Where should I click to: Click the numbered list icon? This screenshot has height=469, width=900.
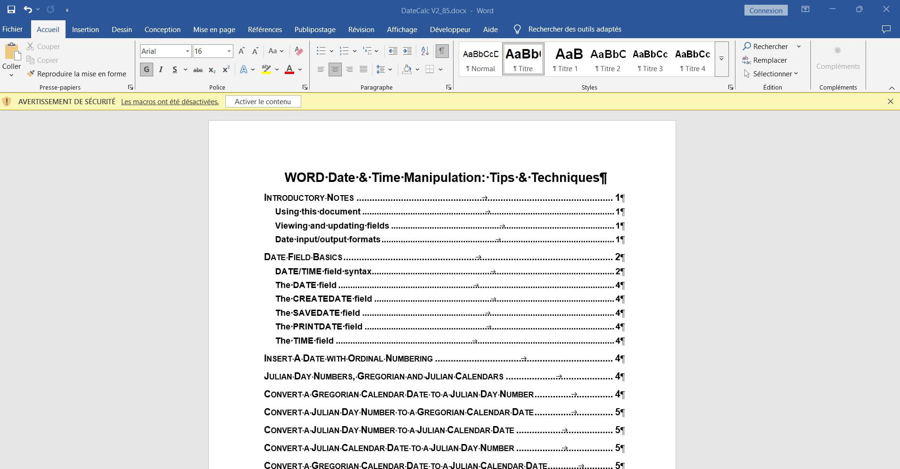point(344,51)
